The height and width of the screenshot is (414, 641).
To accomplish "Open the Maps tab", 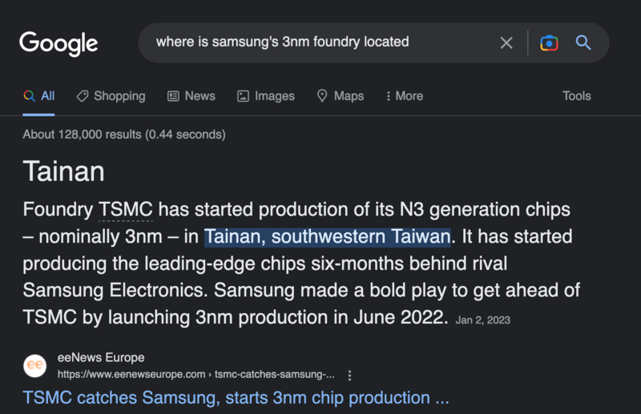I will 341,96.
